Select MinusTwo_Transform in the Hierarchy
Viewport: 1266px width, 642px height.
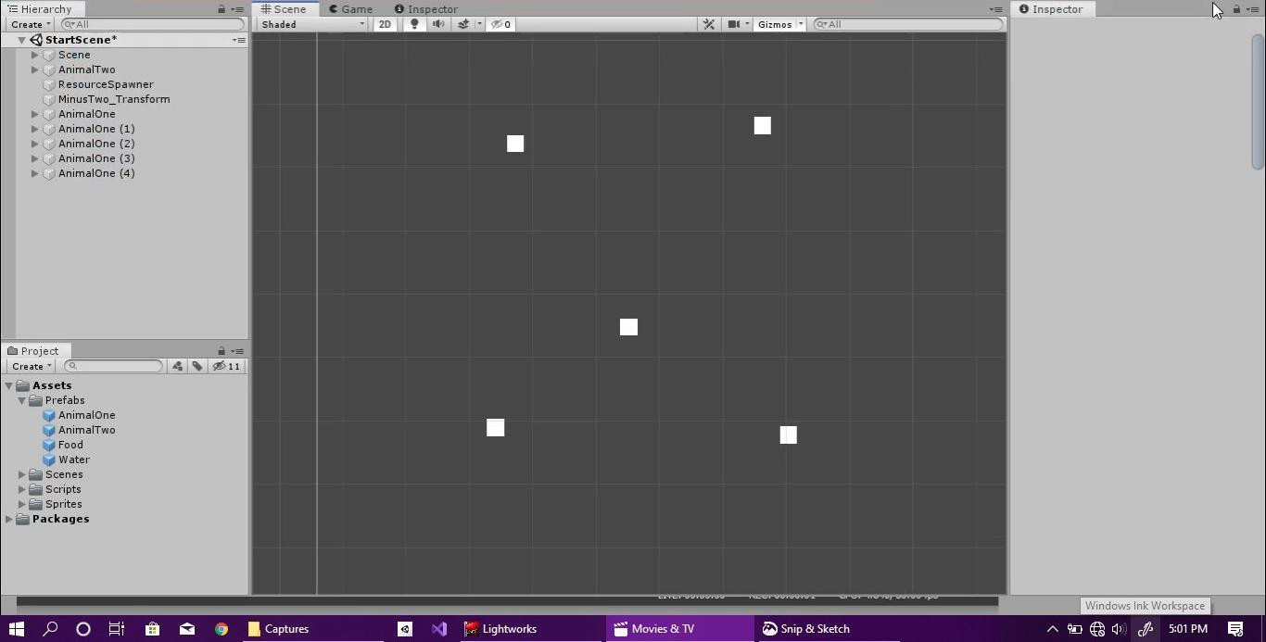(114, 99)
